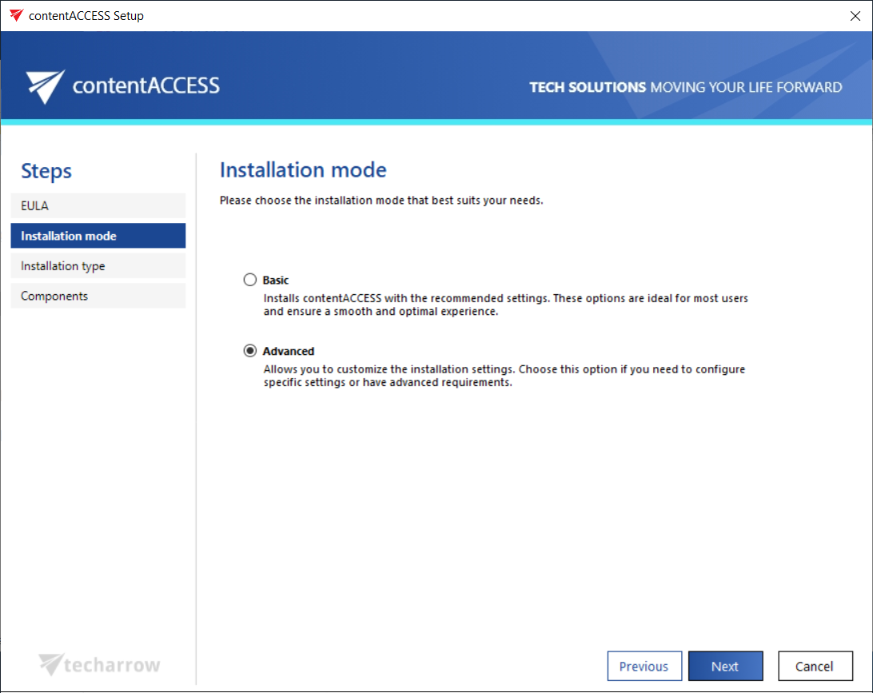Click the TECH SOLUTIONS banner tagline

[685, 87]
